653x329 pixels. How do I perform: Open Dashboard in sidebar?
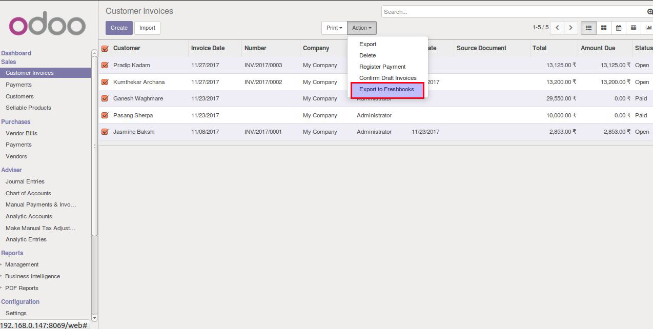pos(16,53)
